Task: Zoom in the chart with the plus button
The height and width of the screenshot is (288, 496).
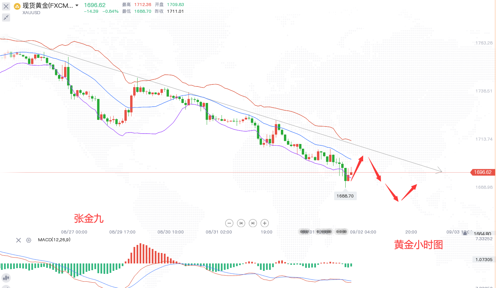Action: coord(265,223)
